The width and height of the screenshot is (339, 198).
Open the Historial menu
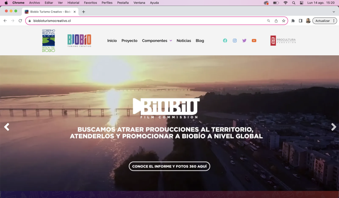[x=73, y=3]
